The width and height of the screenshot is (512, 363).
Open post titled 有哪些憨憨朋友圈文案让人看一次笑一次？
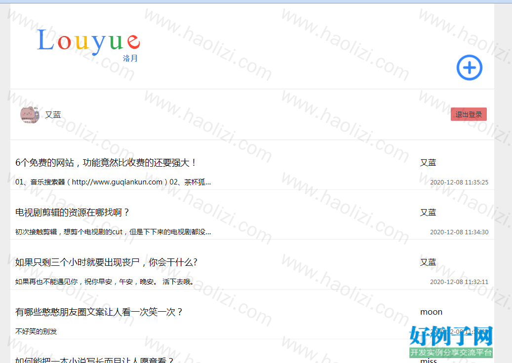[x=99, y=312]
